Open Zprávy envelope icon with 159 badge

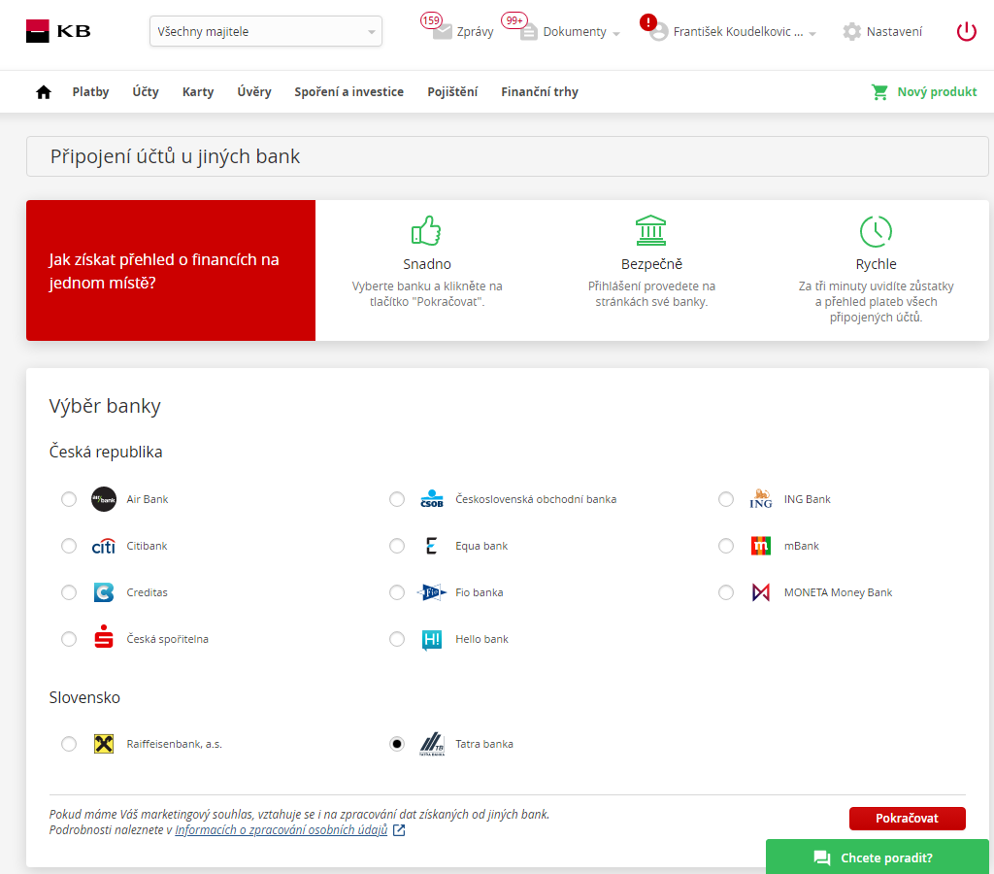click(x=443, y=32)
